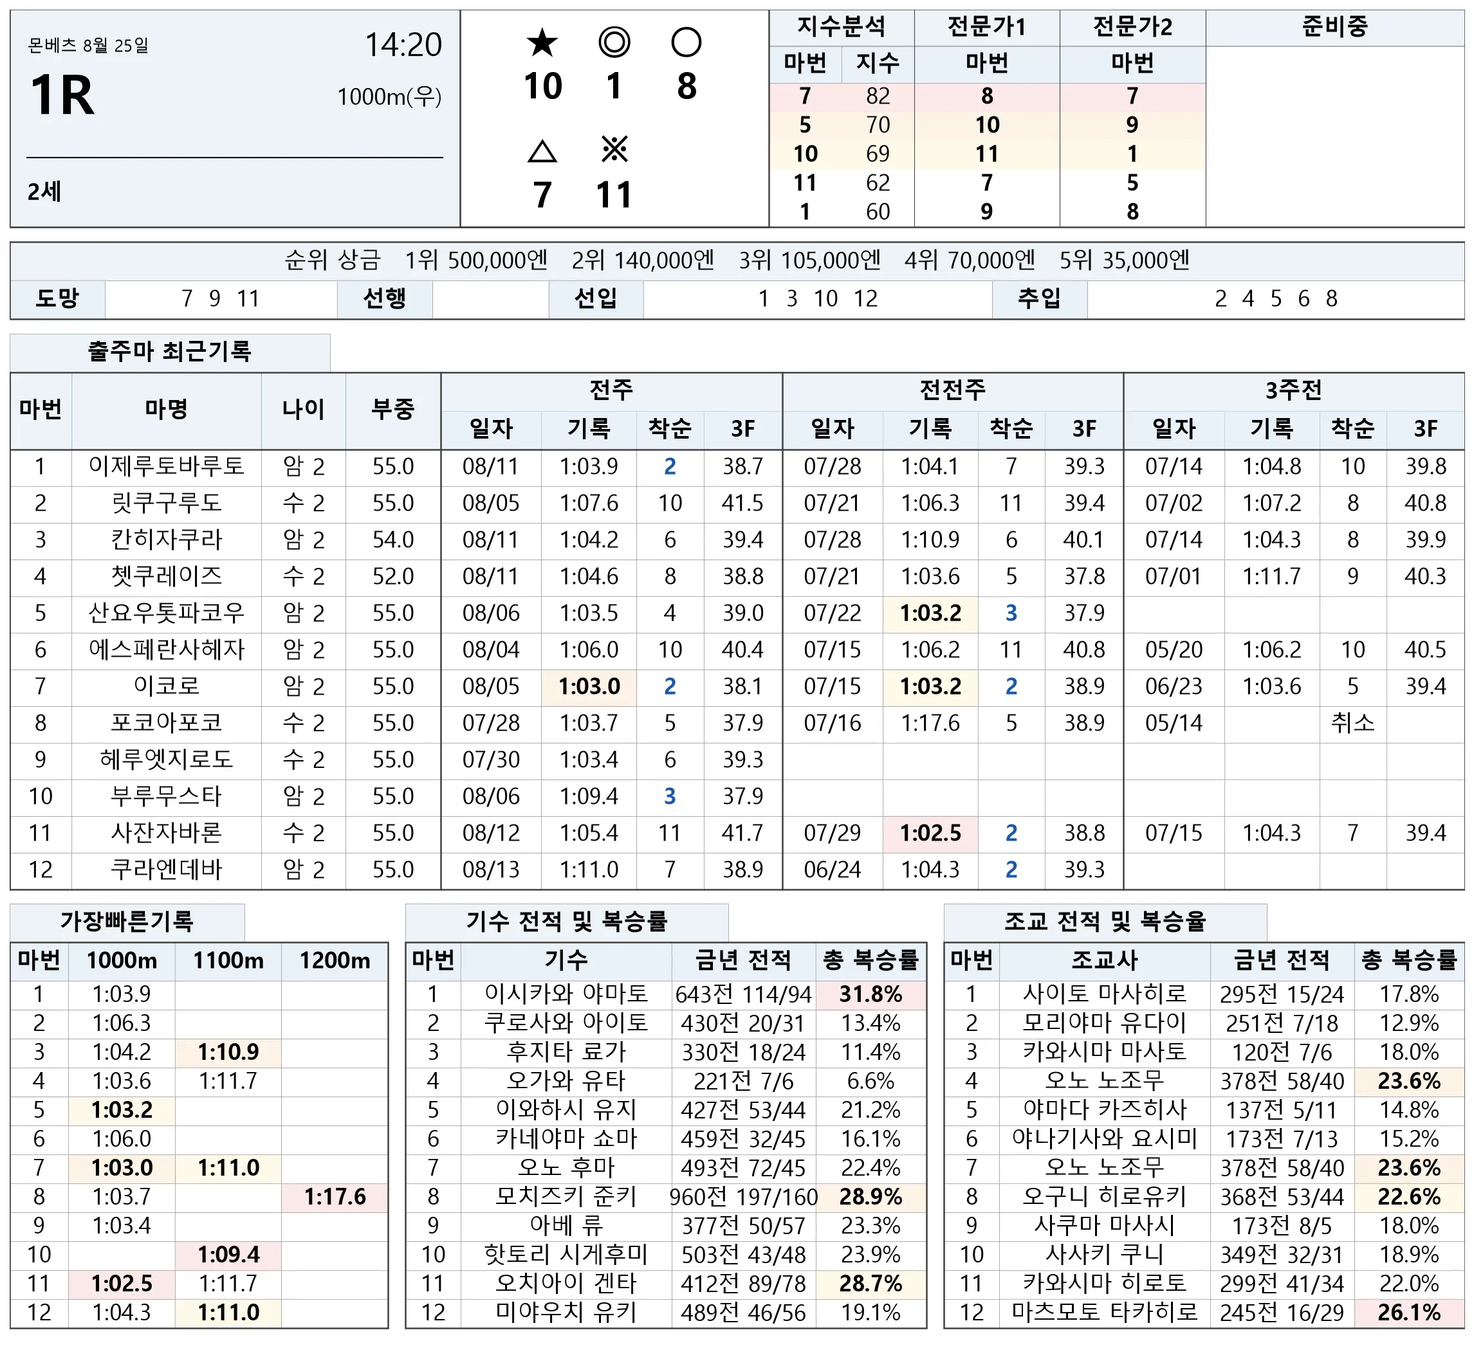Click highlighted record 1:02.5 in 사잔자바론 row
1474x1357 pixels.
click(930, 833)
